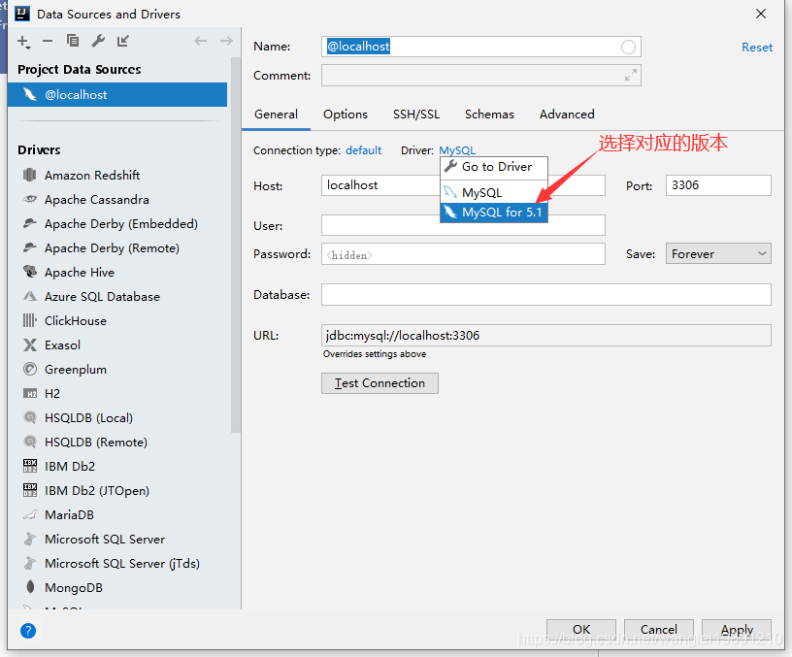This screenshot has width=792, height=657.
Task: Select the Exasol driver entry
Action: [x=62, y=345]
